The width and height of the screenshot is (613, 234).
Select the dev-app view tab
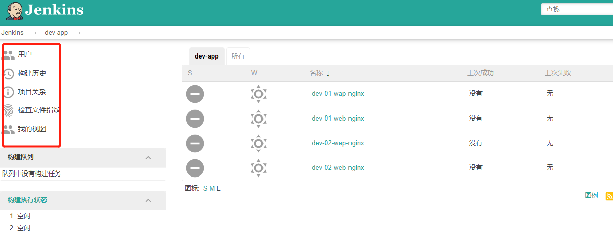(x=207, y=56)
